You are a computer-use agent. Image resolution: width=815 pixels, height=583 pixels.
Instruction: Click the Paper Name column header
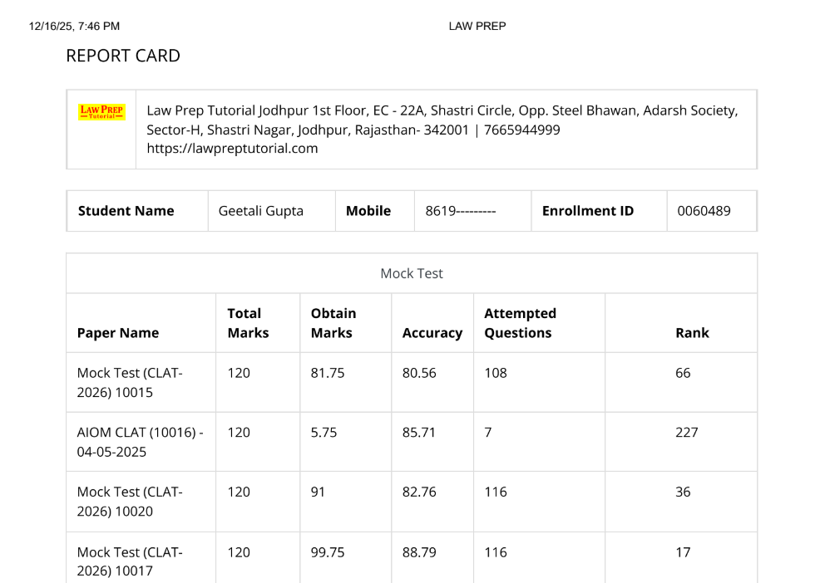coord(117,333)
